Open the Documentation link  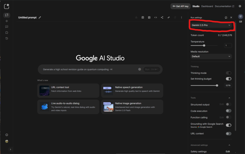pyautogui.click(x=224, y=6)
